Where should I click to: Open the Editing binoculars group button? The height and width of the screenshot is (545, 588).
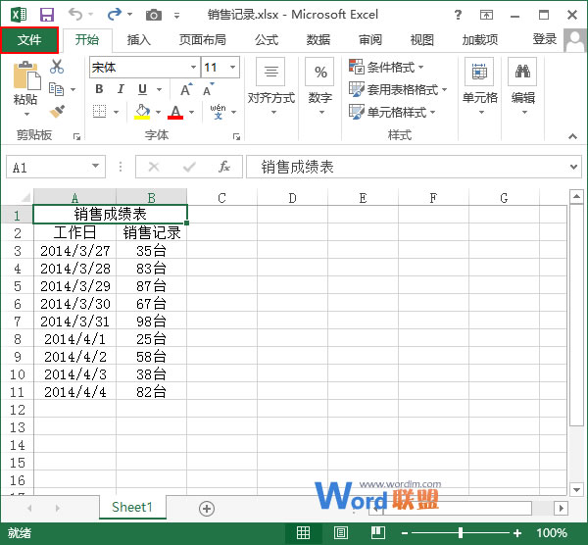pos(522,87)
